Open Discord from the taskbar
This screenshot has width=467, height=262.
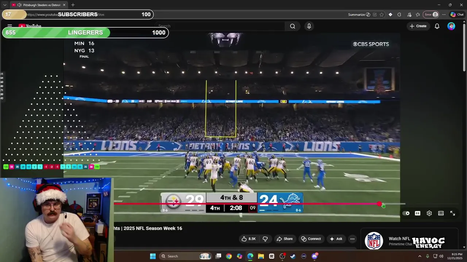[x=314, y=256]
